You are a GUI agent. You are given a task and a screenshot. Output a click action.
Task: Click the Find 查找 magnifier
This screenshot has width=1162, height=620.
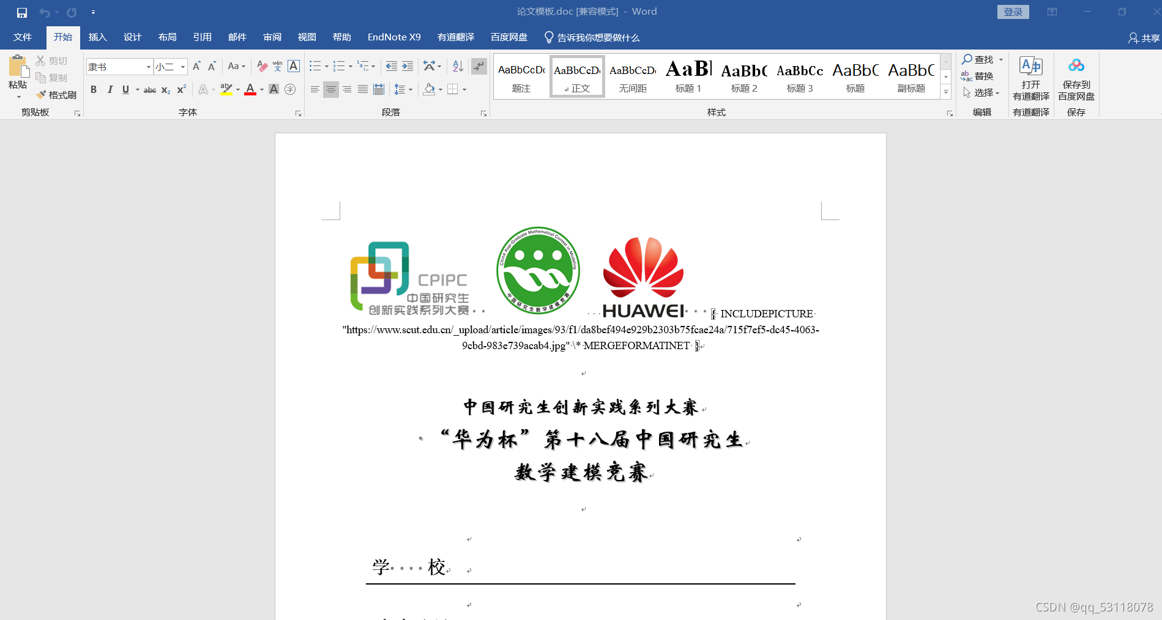(x=978, y=59)
